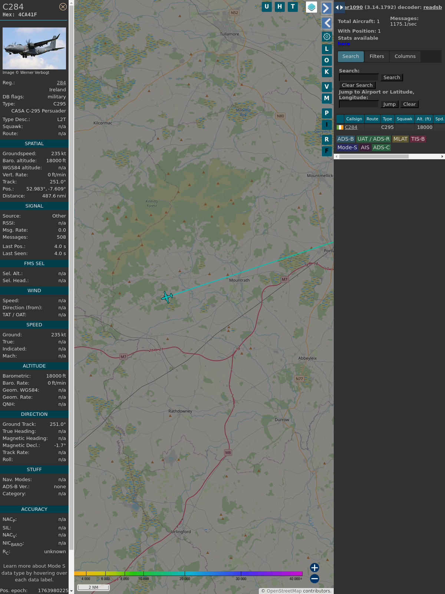Viewport: 445px width, 594px height.
Task: Click the zoom out minus button
Action: coord(314,578)
